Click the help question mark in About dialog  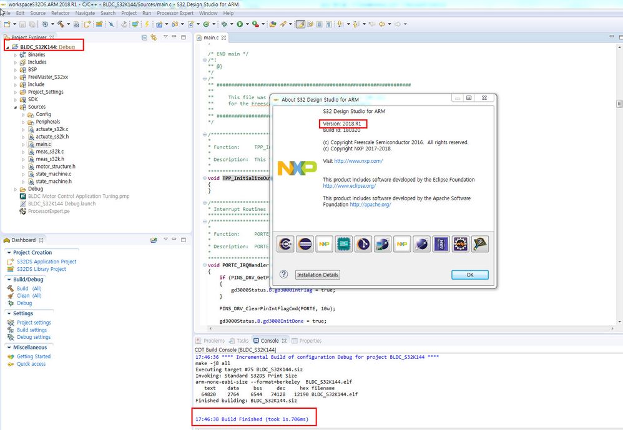(283, 275)
